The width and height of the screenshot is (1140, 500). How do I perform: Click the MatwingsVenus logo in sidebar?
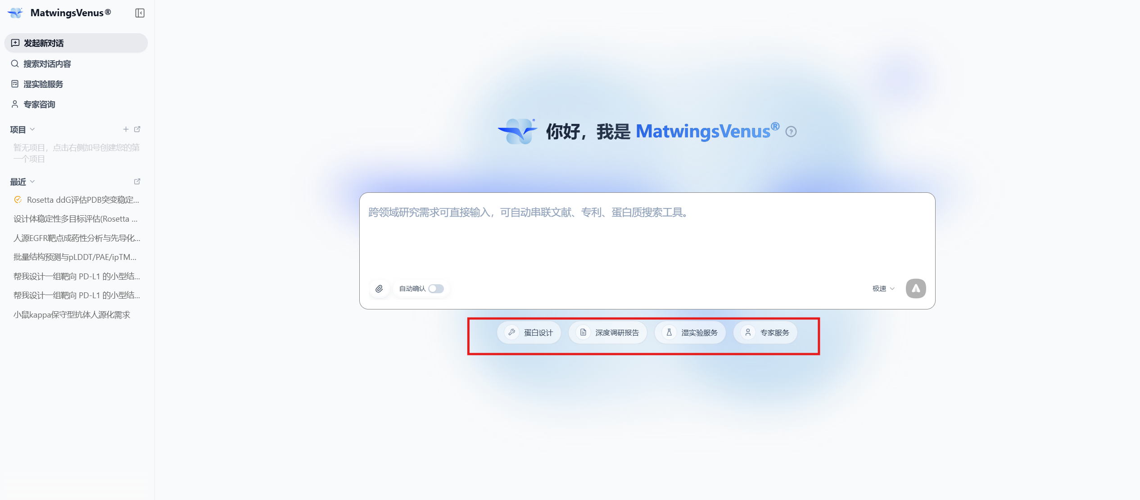15,13
